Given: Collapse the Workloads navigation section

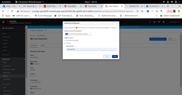Looking at the screenshot, I should [14, 59].
